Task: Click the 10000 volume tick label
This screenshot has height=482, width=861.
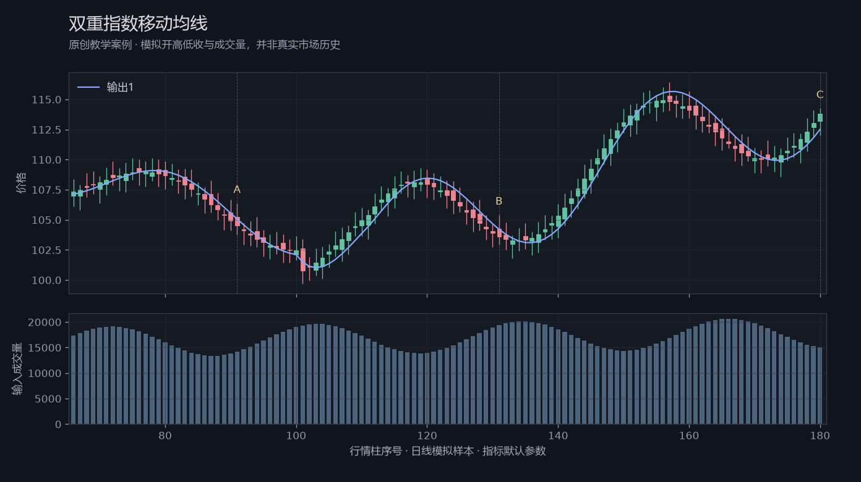Action: [x=46, y=374]
